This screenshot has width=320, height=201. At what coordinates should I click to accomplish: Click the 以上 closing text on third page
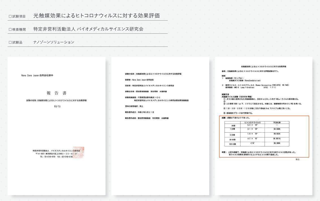[x=297, y=159]
